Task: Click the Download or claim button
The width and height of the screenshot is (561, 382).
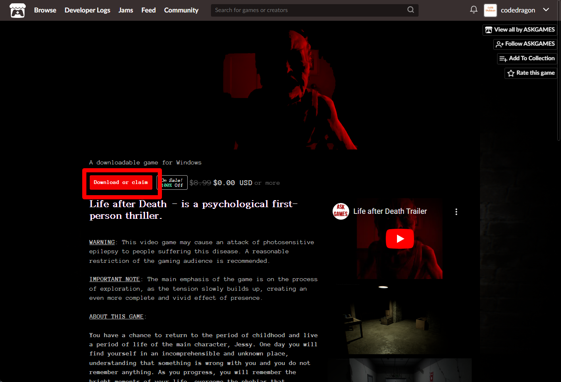Action: point(121,182)
